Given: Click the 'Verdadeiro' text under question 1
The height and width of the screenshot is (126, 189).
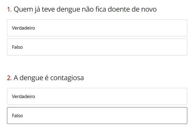Looking at the screenshot, I should pos(24,28).
